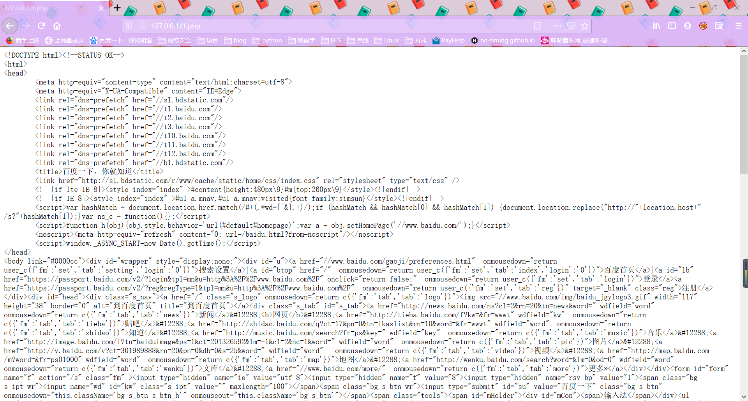Open page actions menu
Image resolution: width=748 pixels, height=401 pixels.
click(x=557, y=26)
